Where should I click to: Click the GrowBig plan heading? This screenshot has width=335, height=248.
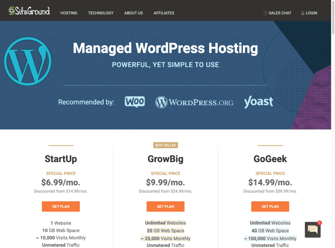pyautogui.click(x=166, y=159)
